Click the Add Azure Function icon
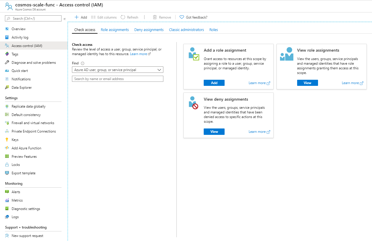 [x=7, y=148]
